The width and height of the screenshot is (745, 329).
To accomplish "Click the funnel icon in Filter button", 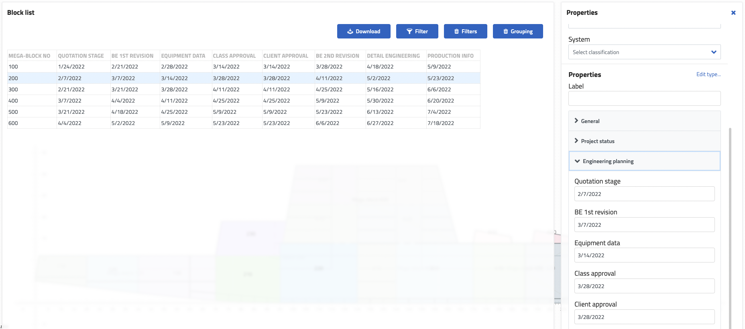I will click(x=409, y=31).
